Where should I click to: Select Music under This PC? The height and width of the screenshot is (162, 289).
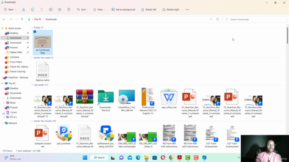point(13,103)
